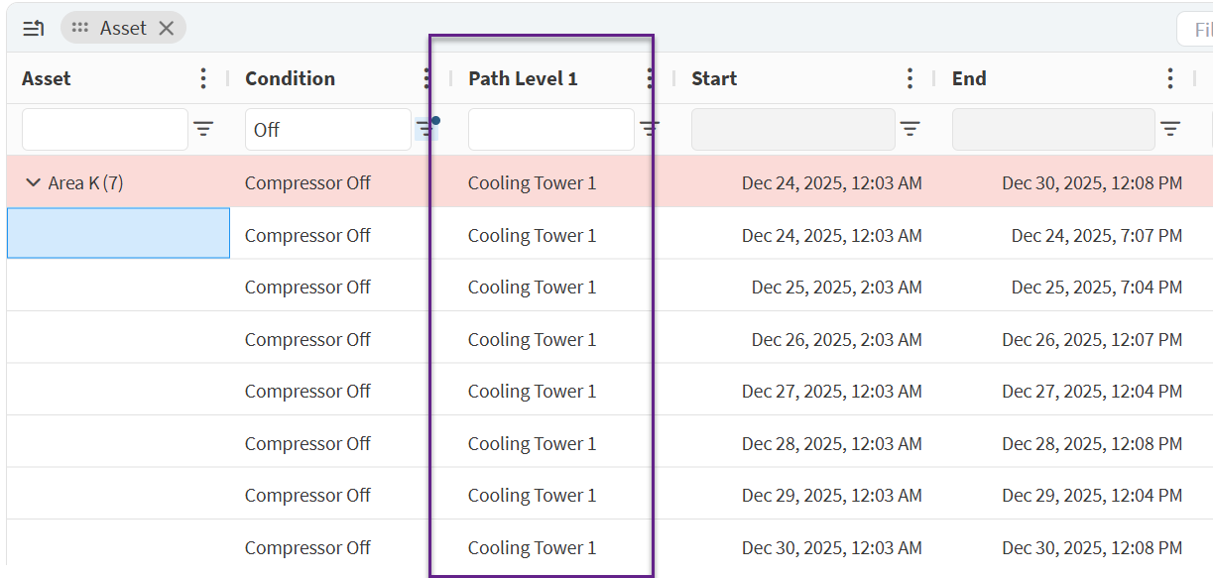This screenshot has height=578, width=1213.
Task: Open filter options for Start column
Action: (x=910, y=129)
